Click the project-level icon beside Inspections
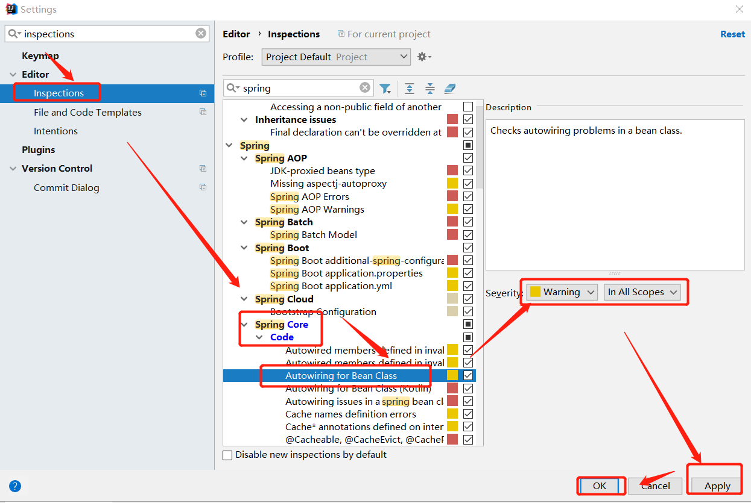 [x=203, y=93]
